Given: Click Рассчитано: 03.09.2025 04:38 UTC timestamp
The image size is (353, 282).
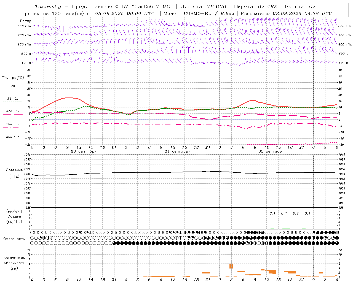Looking at the screenshot, I should (x=286, y=13).
